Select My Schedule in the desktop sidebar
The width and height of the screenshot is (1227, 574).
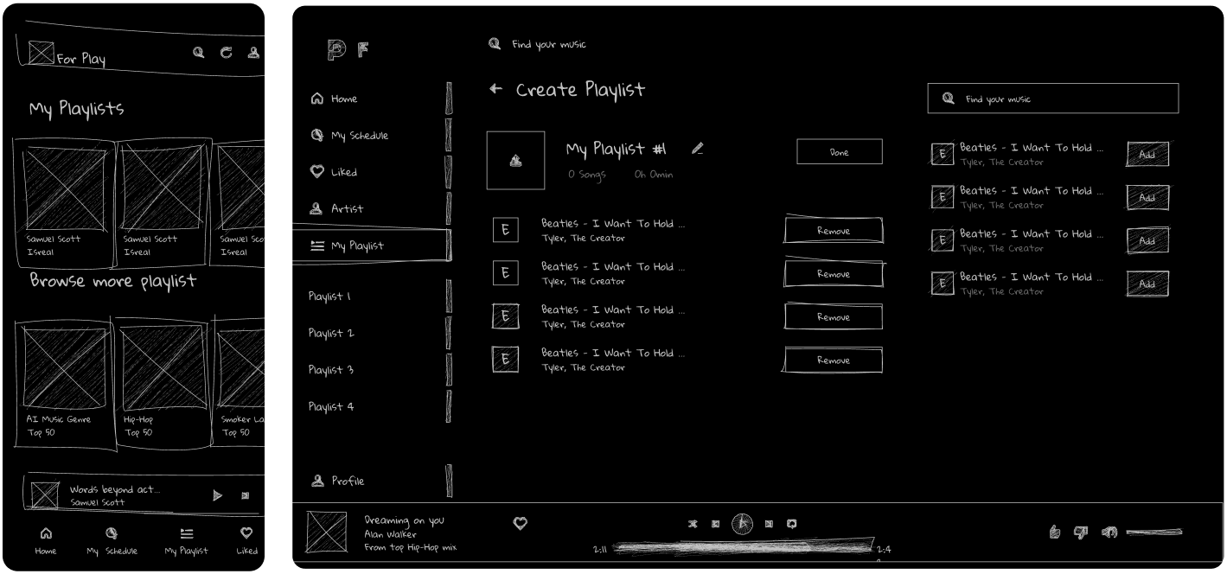point(359,136)
